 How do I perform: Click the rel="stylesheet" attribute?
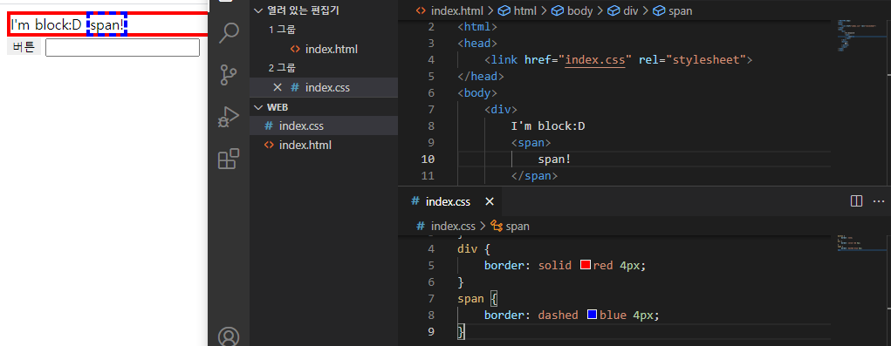pos(693,59)
